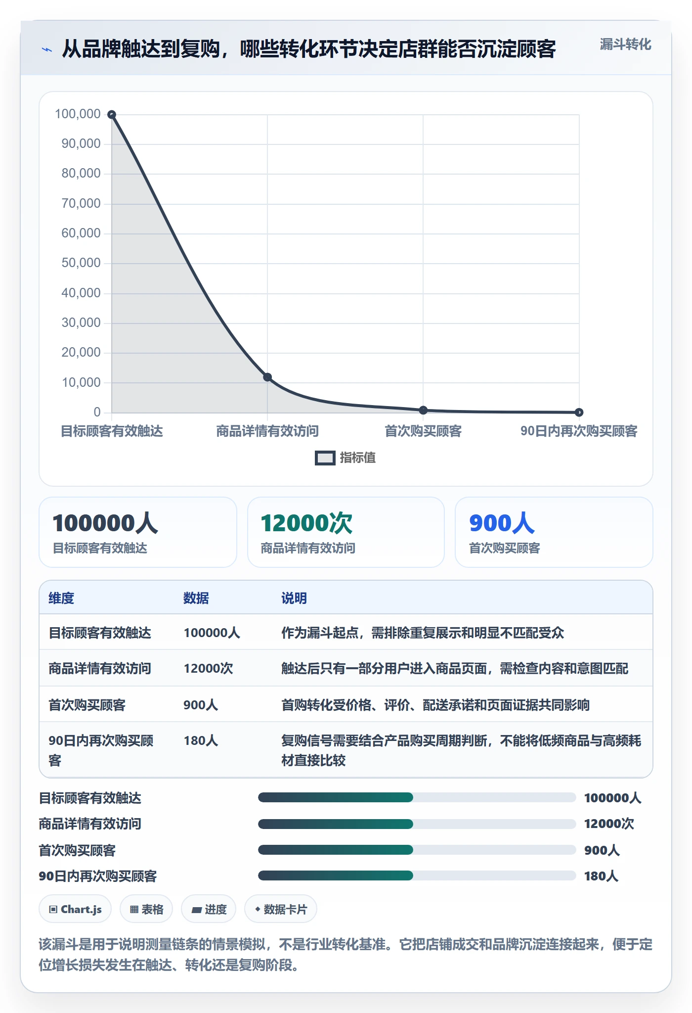692x1013 pixels.
Task: Click the 维度 table column header
Action: coord(61,598)
